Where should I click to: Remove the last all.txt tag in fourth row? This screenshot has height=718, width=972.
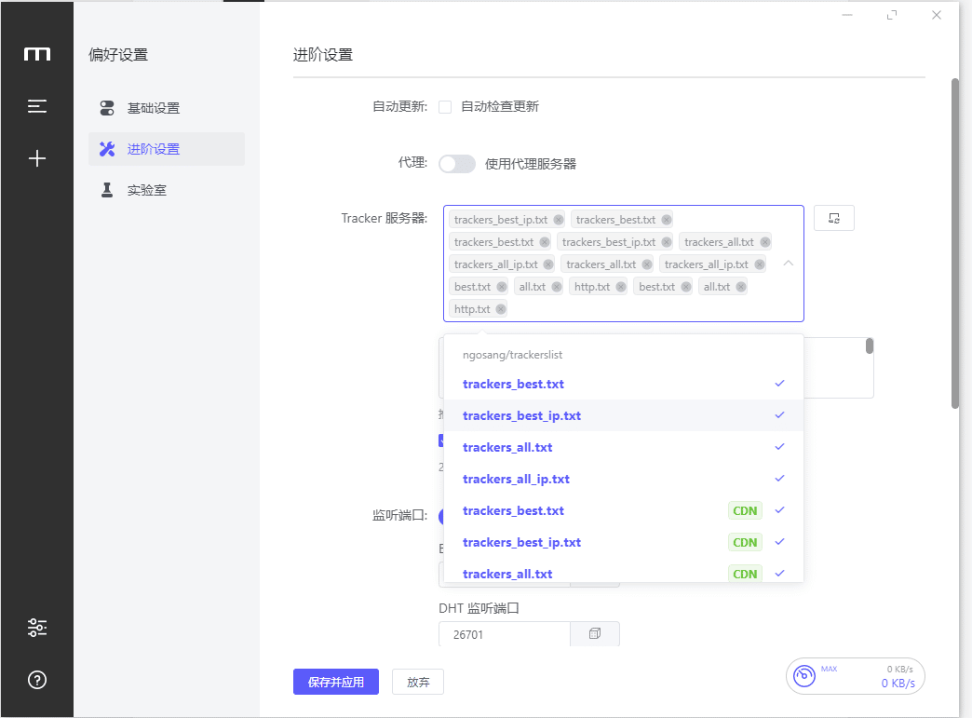click(x=741, y=287)
